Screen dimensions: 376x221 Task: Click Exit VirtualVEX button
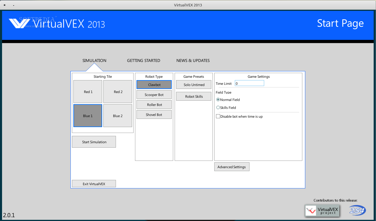(x=94, y=184)
